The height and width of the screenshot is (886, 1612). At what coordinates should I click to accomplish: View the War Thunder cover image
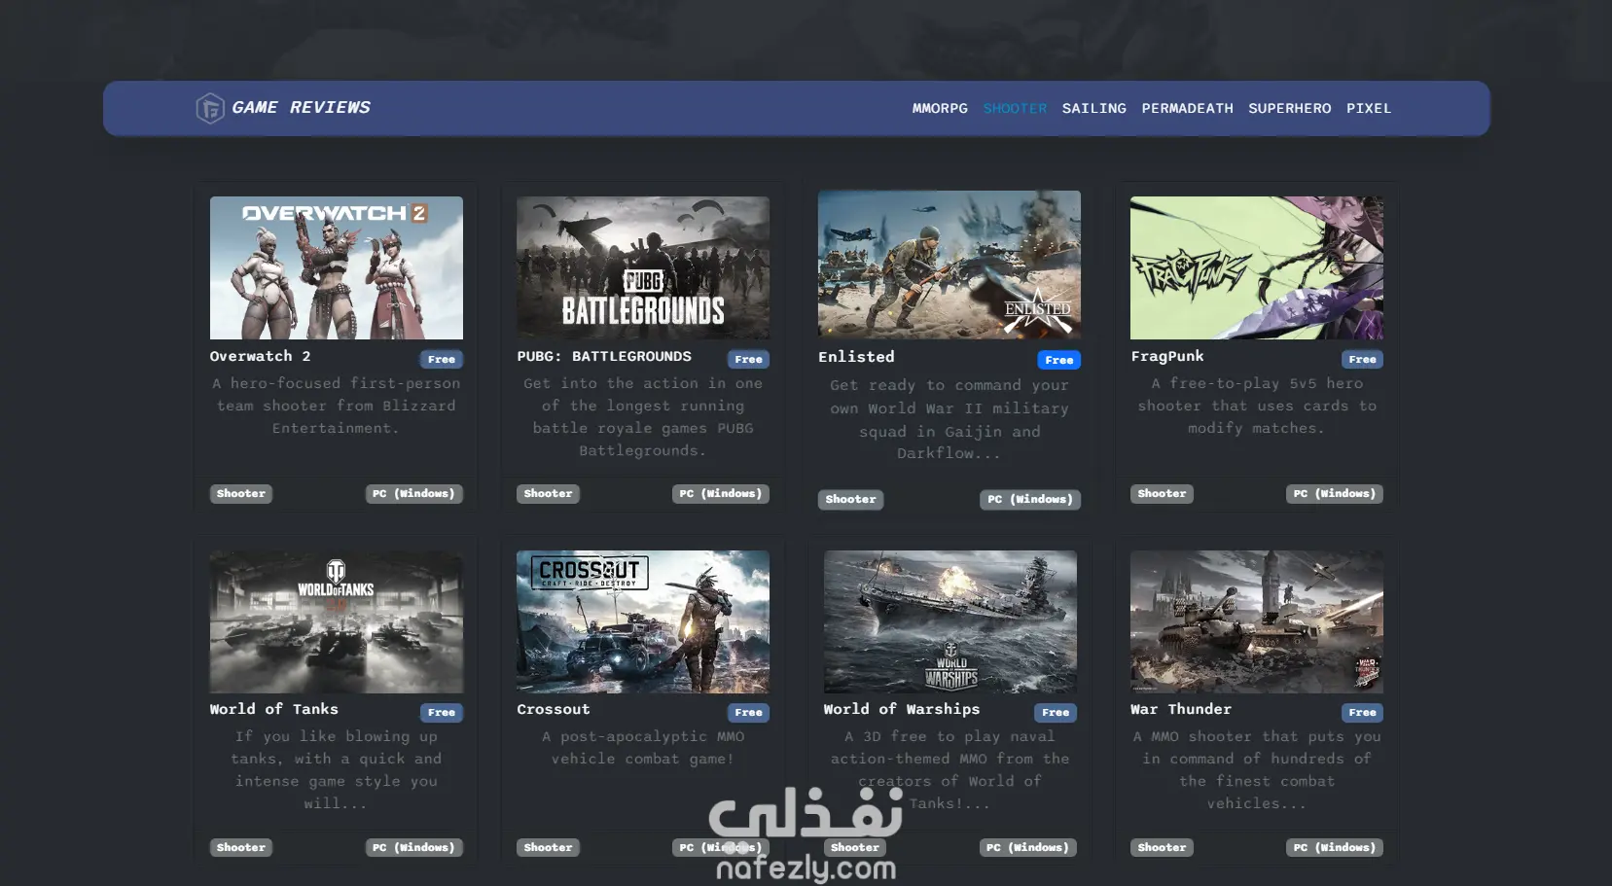coord(1257,621)
